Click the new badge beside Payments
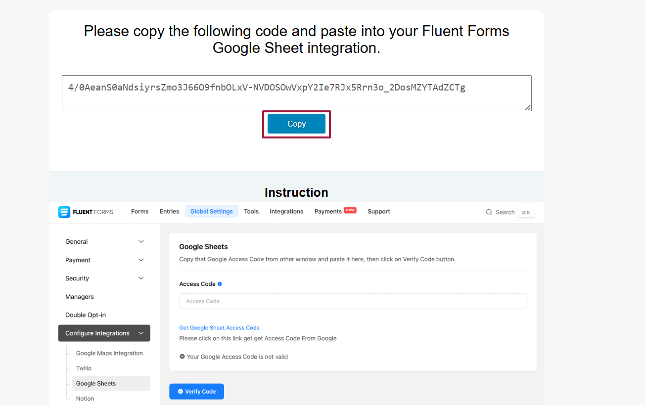 (x=350, y=210)
